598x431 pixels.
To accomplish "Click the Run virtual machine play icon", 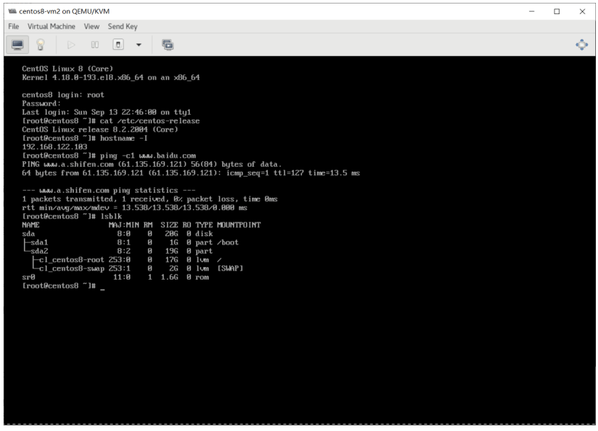I will click(71, 45).
